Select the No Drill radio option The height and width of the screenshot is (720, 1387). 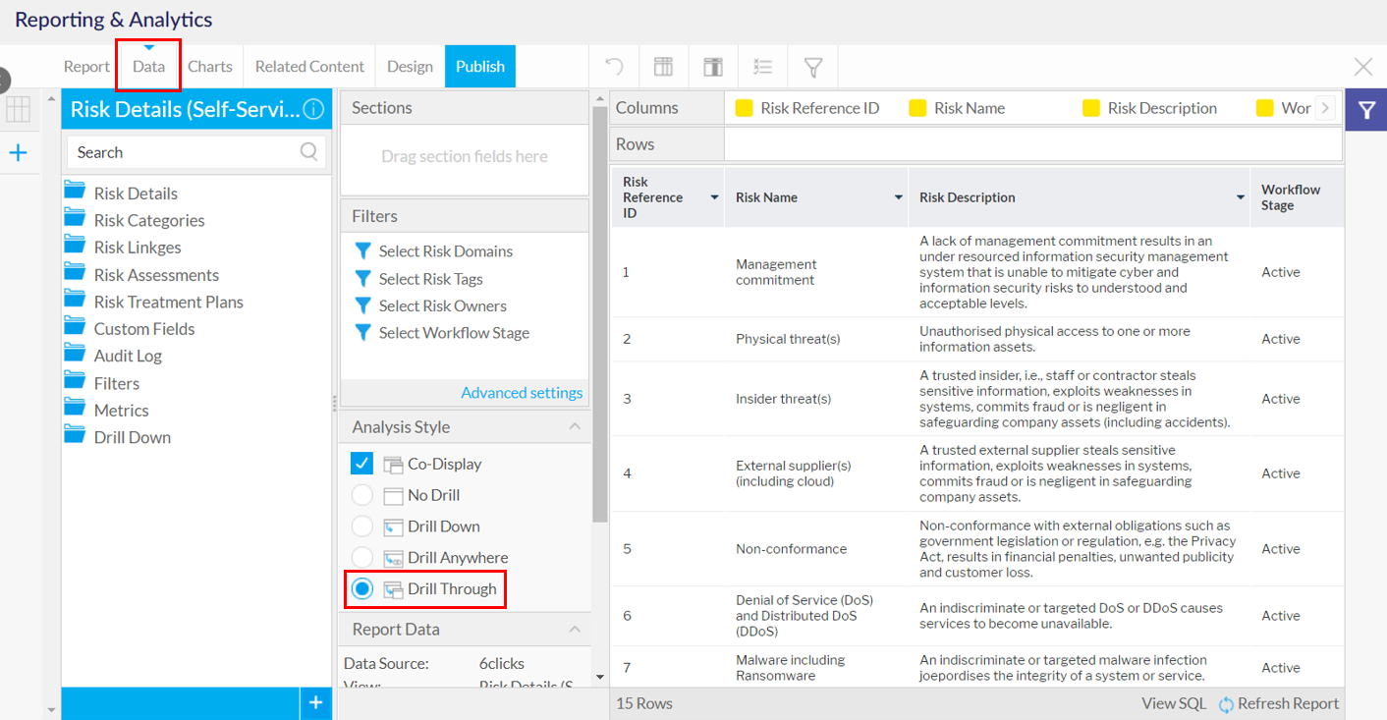(361, 495)
